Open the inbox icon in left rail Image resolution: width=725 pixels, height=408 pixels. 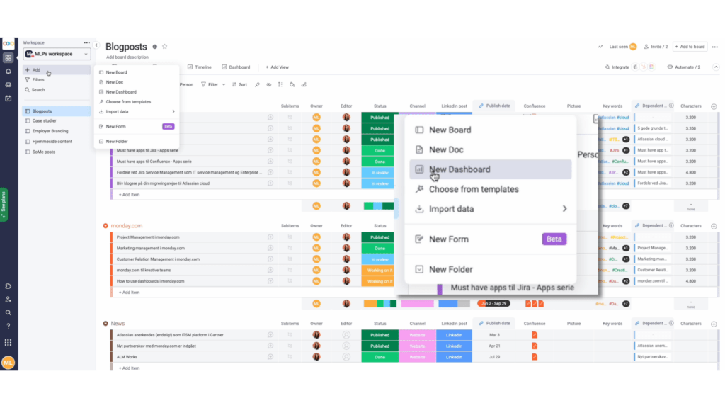[8, 85]
